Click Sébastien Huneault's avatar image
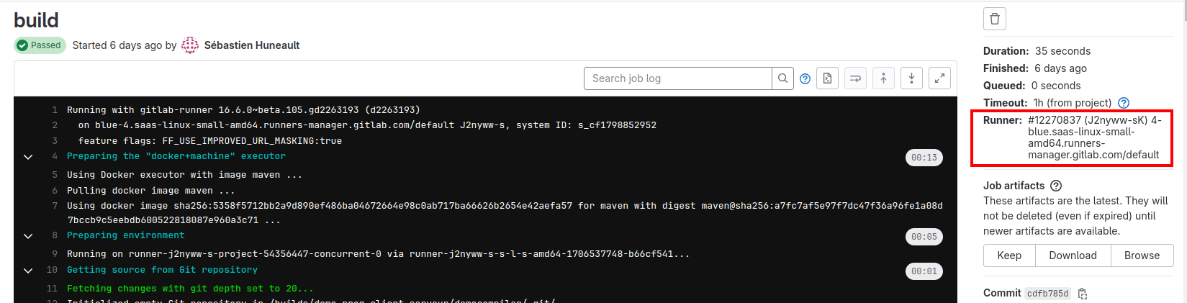 point(190,45)
